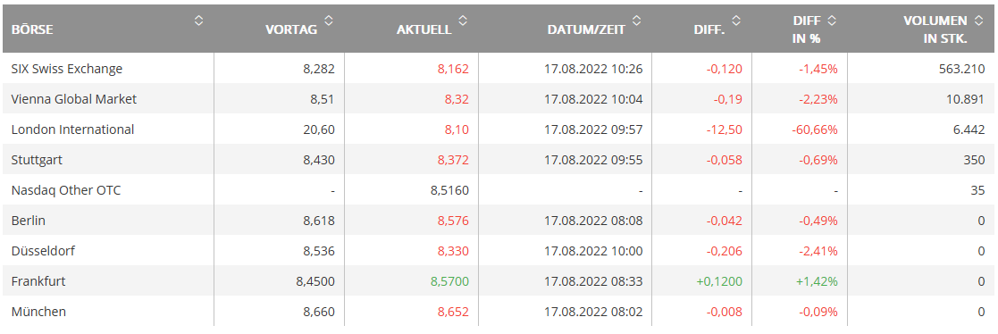Open the Berlin exchange row
The image size is (998, 334).
point(499,220)
